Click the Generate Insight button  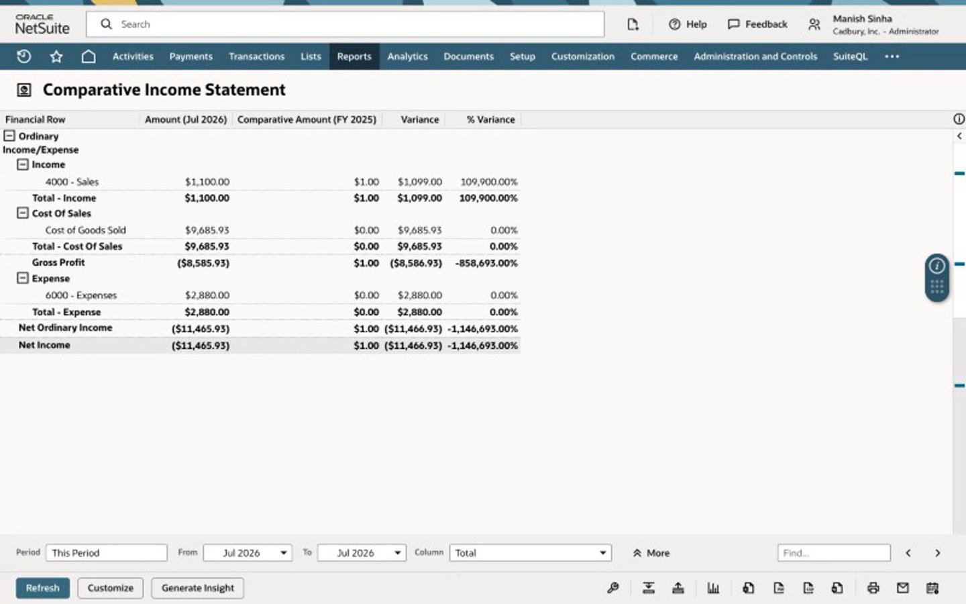pyautogui.click(x=197, y=588)
